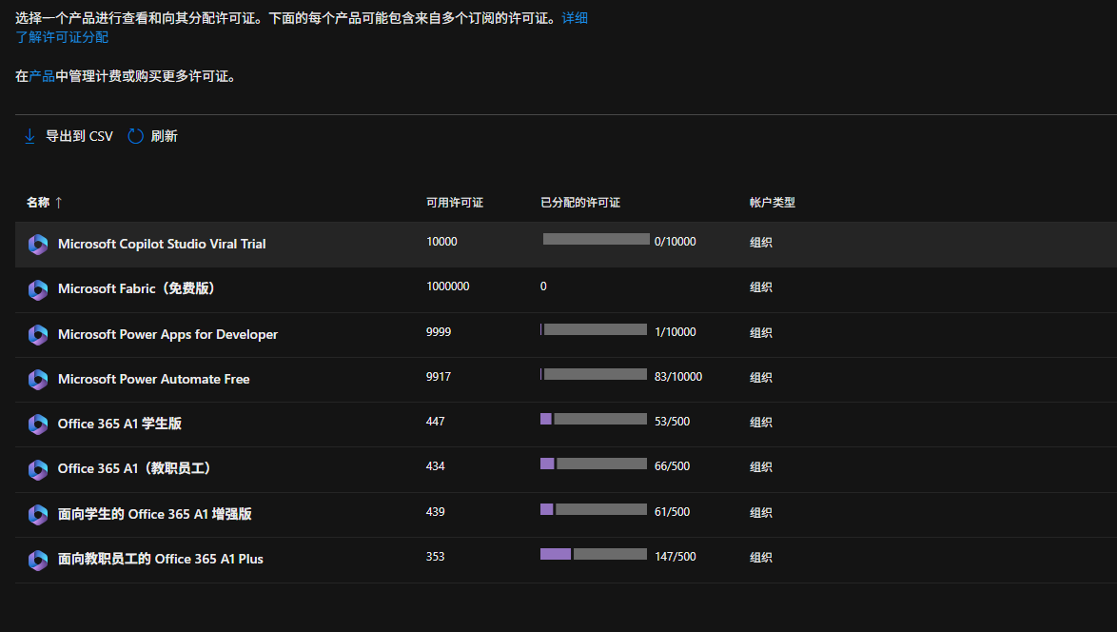Click the product icon for Microsoft Fabric（免费版）
This screenshot has height=632, width=1117.
[38, 289]
